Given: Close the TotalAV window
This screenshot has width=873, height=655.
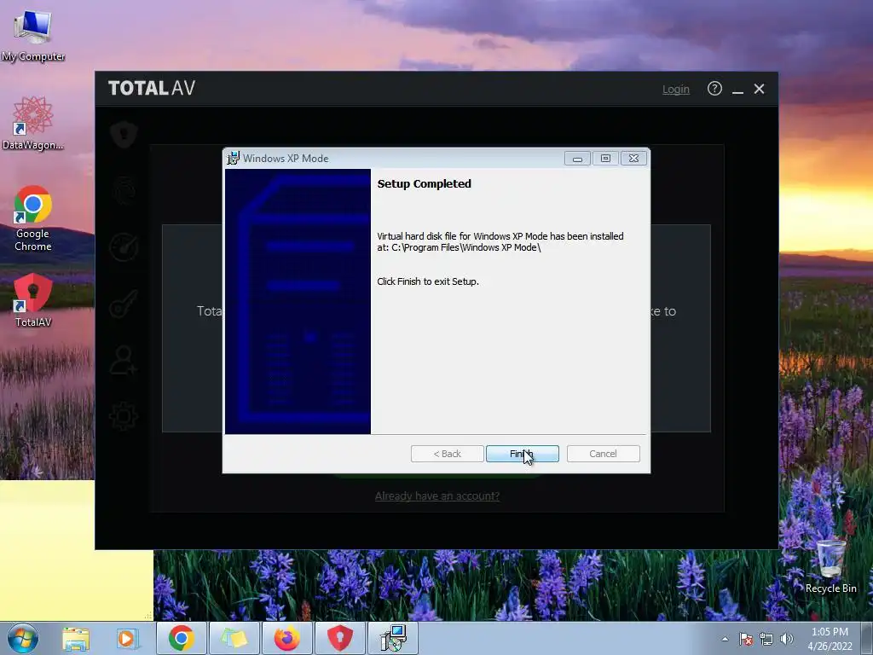Looking at the screenshot, I should (x=759, y=89).
